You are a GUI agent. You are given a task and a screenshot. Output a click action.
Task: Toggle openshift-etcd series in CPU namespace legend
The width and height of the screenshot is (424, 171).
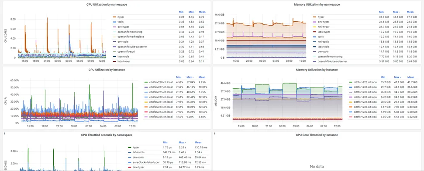point(127,51)
